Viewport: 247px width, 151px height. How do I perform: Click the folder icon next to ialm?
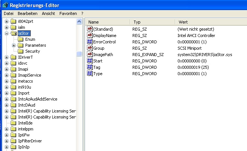(x=14, y=27)
